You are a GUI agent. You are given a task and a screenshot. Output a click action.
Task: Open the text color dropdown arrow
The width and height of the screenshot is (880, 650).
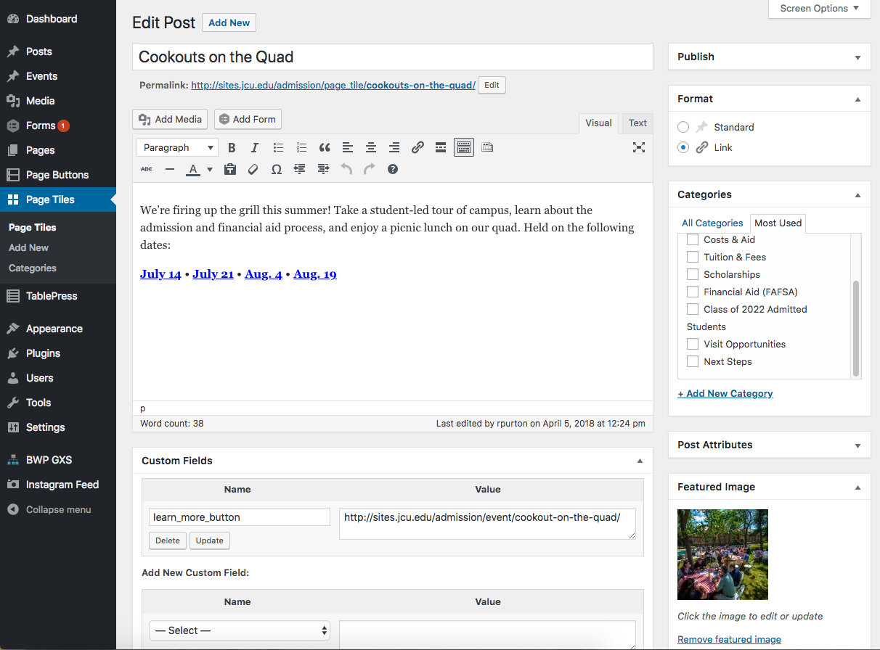(x=210, y=170)
